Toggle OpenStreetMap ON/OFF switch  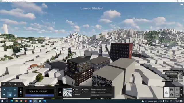[21, 92]
